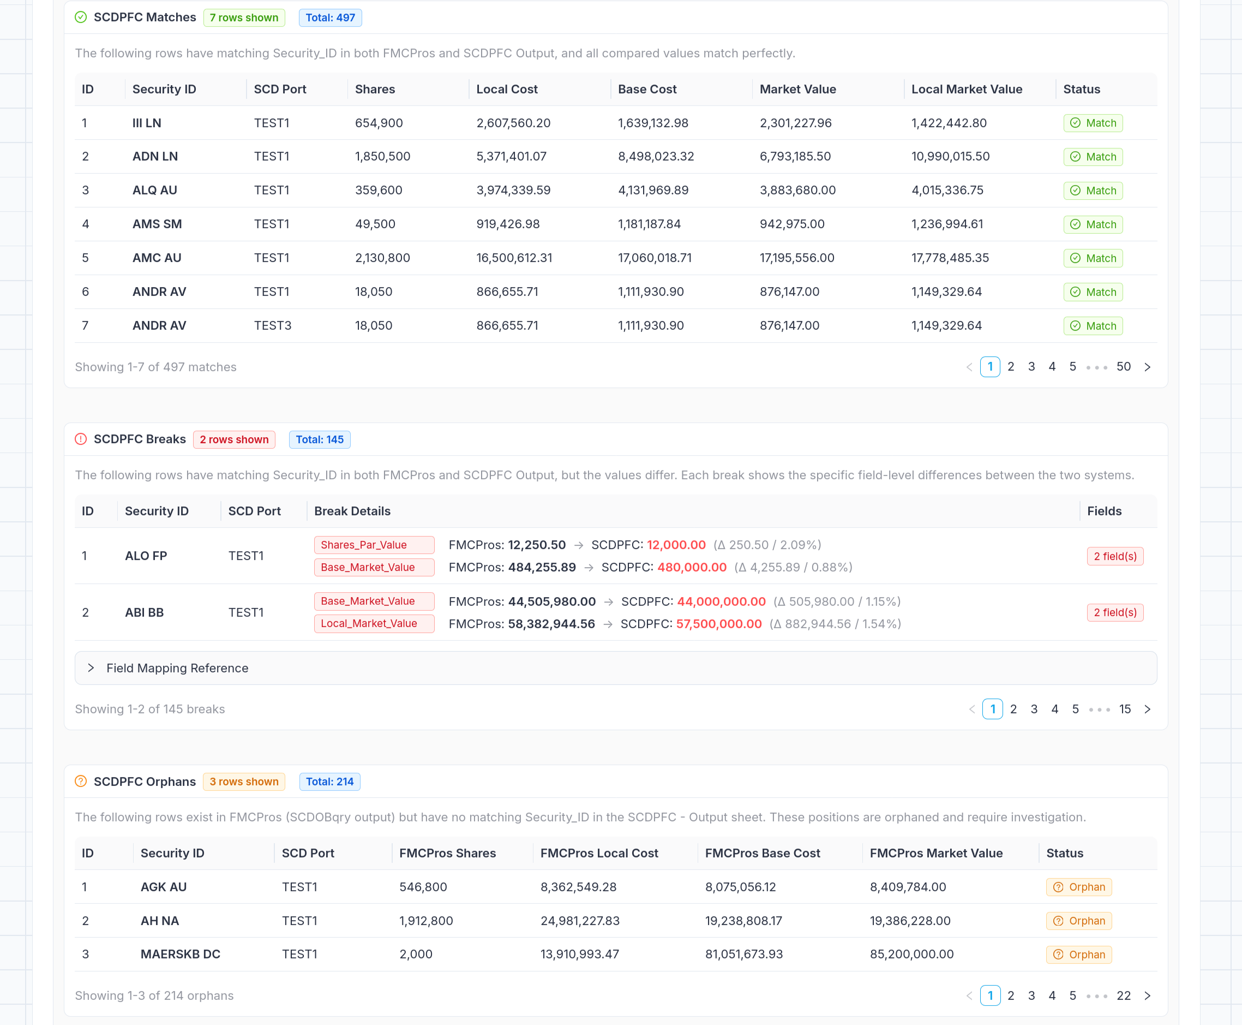Image resolution: width=1242 pixels, height=1025 pixels.
Task: Select MAERSKB DC security in orphans
Action: tap(180, 954)
